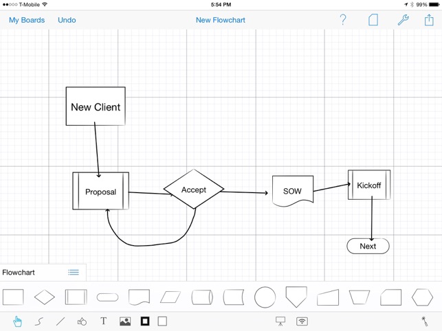Open the black stroke color swatch
This screenshot has width=442, height=331.
pos(145,321)
